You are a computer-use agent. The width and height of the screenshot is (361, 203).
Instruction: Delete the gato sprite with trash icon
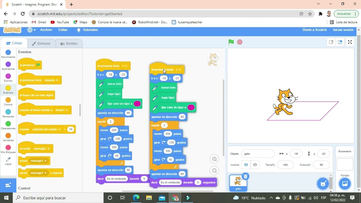pyautogui.click(x=245, y=176)
